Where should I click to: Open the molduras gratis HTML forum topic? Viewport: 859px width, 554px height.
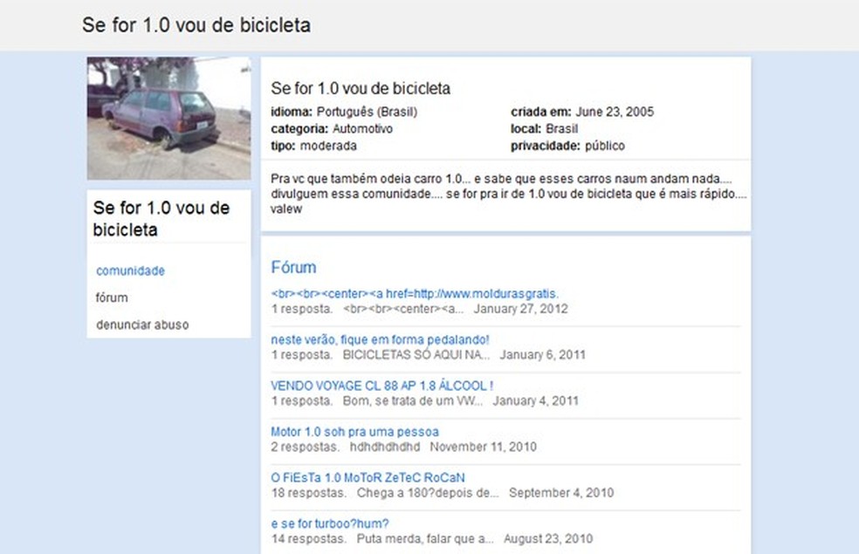[x=415, y=293]
